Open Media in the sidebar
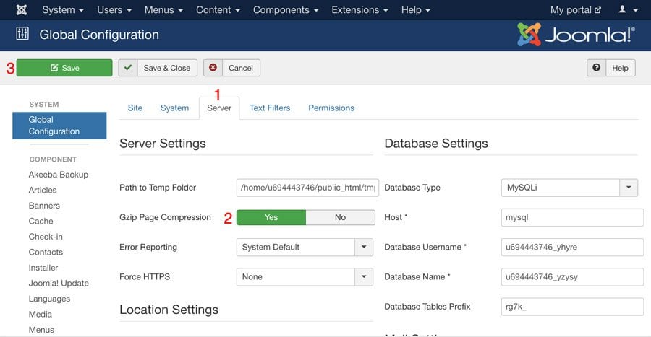The image size is (651, 337). pos(41,314)
